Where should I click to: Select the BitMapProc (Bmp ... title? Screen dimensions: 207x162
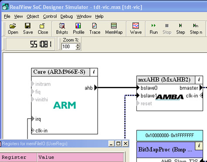(165, 149)
